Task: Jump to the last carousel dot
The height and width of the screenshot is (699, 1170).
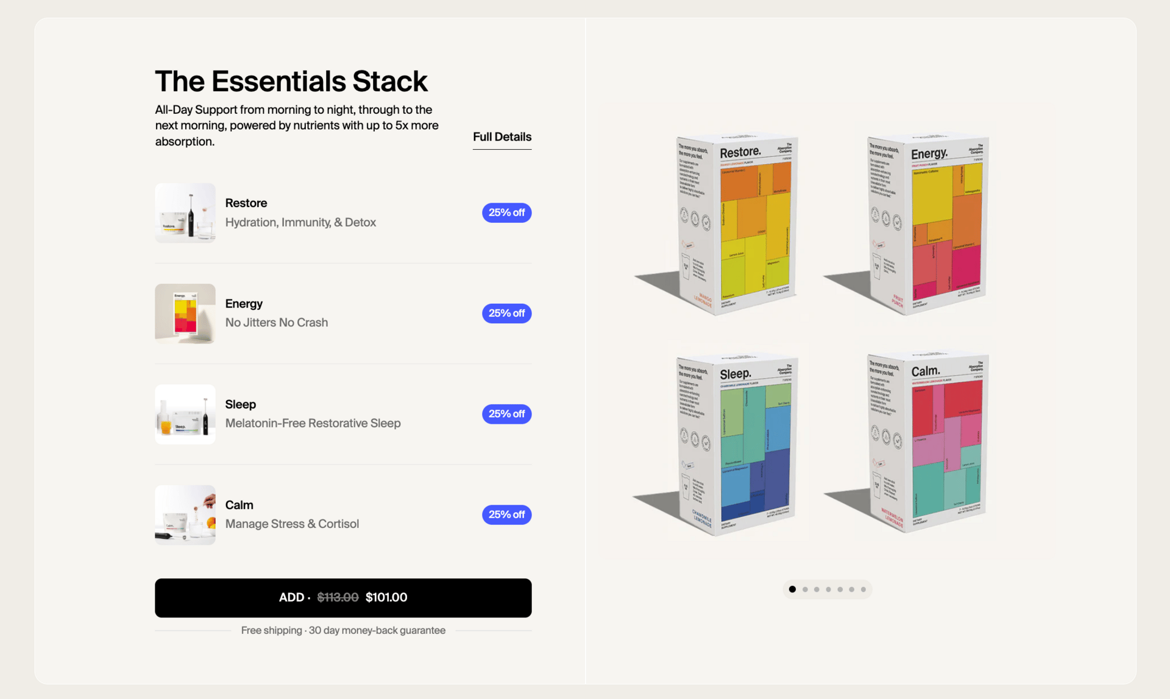Action: [x=863, y=589]
